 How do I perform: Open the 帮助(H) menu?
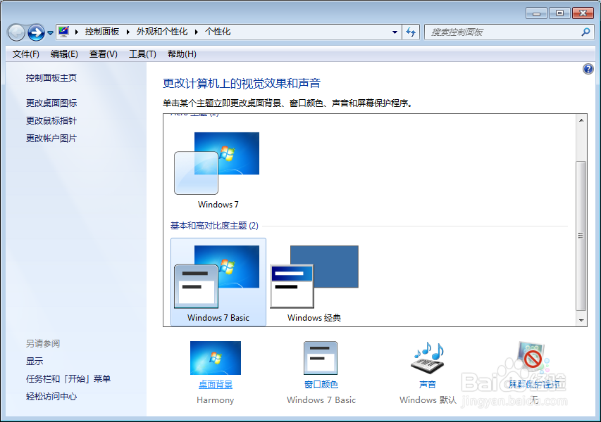coord(182,54)
